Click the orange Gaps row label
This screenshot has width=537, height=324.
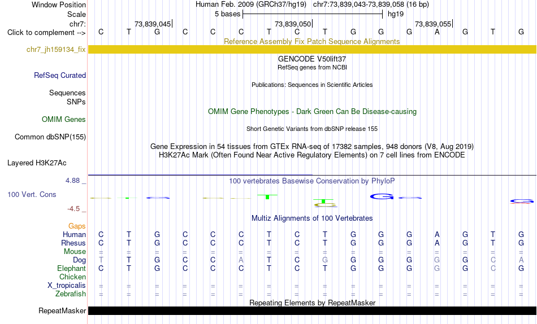[77, 226]
